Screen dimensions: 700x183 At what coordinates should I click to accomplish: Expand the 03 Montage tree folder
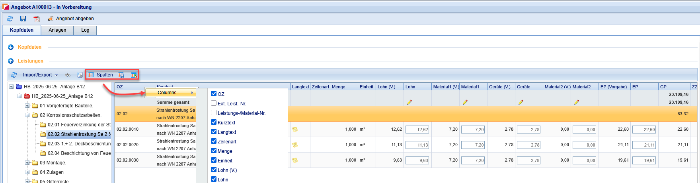click(27, 163)
